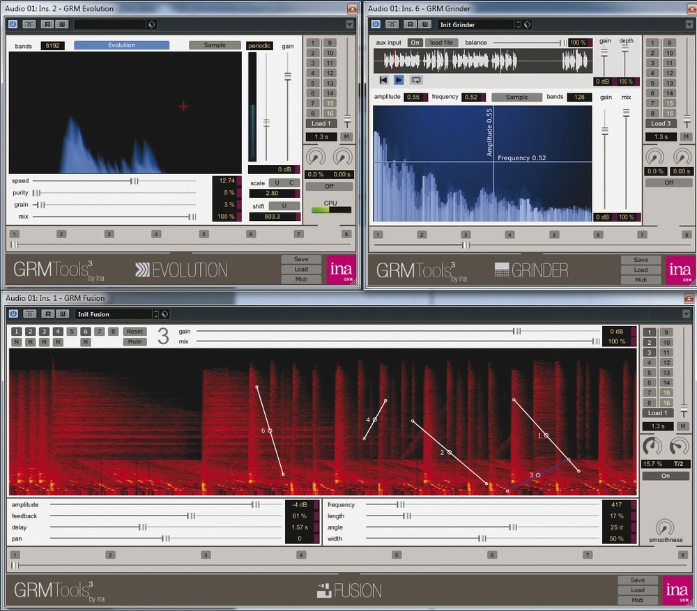Click the diamond preset icon beside Init Fusion
The image size is (697, 611).
165,314
